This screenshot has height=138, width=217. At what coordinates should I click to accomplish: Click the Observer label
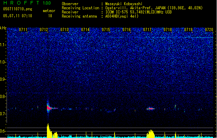pos(70,4)
